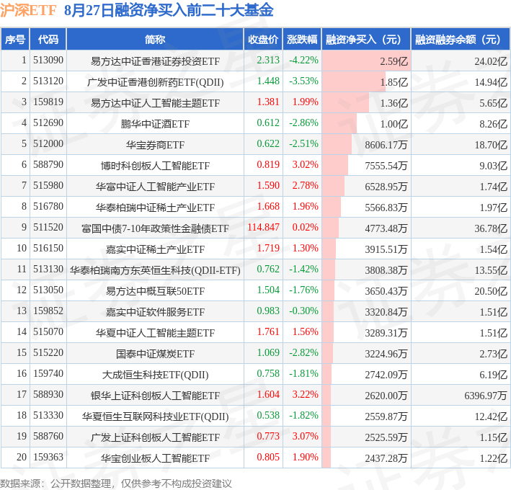Select 广发上证科创板人工智能ETF name
The height and width of the screenshot is (490, 511).
(x=155, y=437)
